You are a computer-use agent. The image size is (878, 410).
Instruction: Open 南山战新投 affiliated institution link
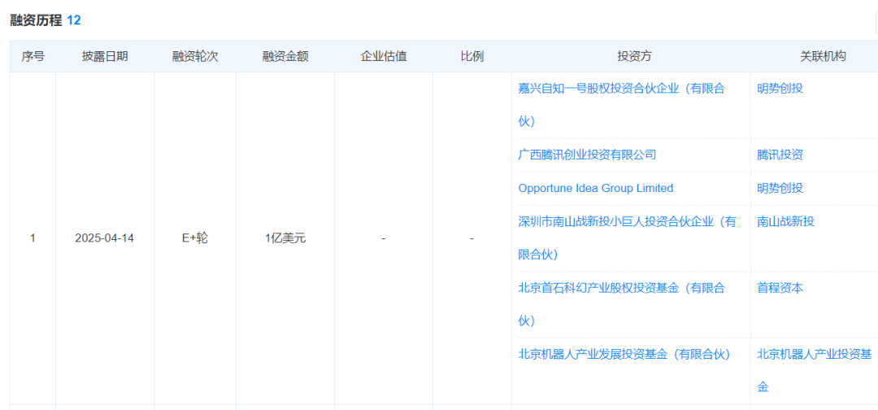pyautogui.click(x=785, y=222)
